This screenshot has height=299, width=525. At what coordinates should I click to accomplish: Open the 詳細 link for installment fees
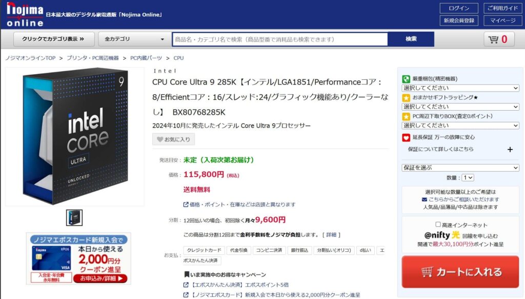(331, 235)
